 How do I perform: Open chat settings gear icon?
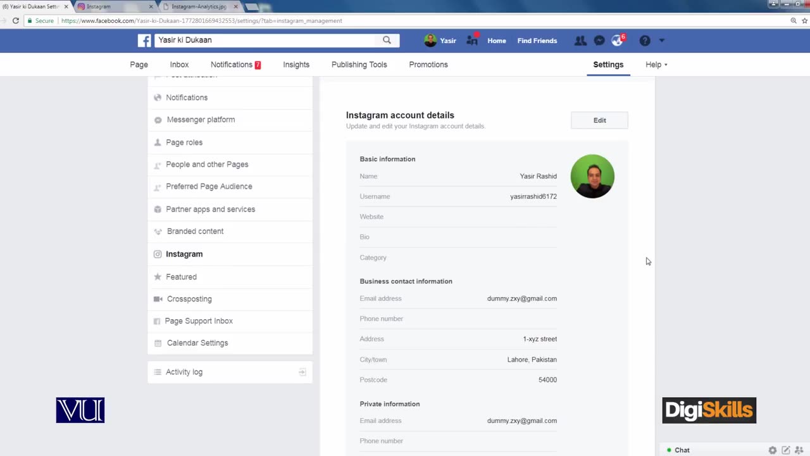(773, 450)
